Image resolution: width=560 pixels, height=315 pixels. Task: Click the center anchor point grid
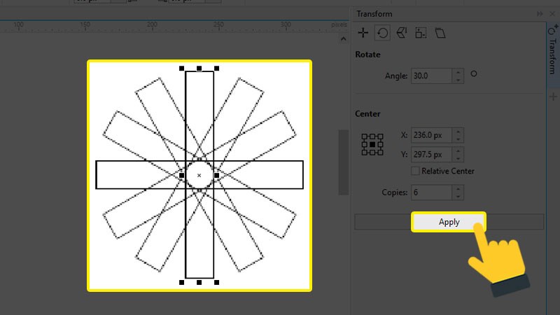[372, 143]
